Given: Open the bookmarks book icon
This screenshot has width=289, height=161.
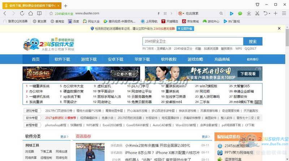Looking at the screenshot, I should tap(39, 13).
